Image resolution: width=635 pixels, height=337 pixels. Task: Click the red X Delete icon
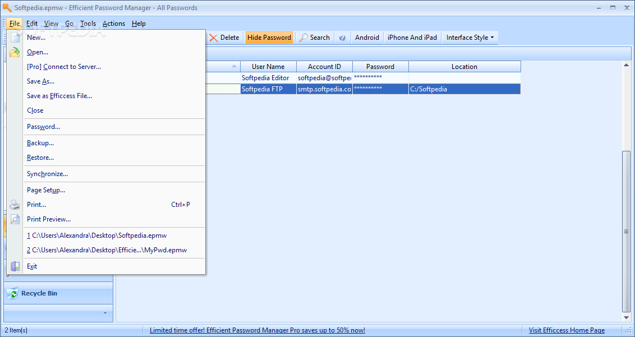[x=213, y=38]
